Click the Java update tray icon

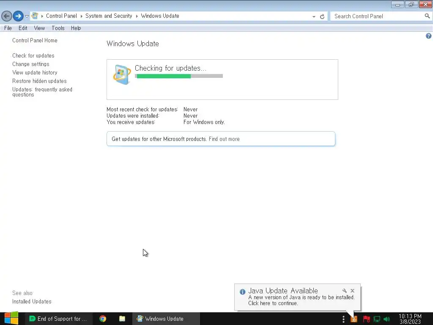354,319
